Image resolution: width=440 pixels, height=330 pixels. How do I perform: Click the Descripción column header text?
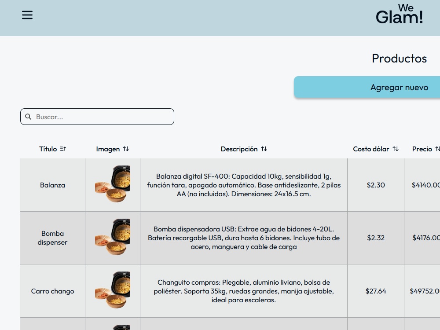pos(239,149)
